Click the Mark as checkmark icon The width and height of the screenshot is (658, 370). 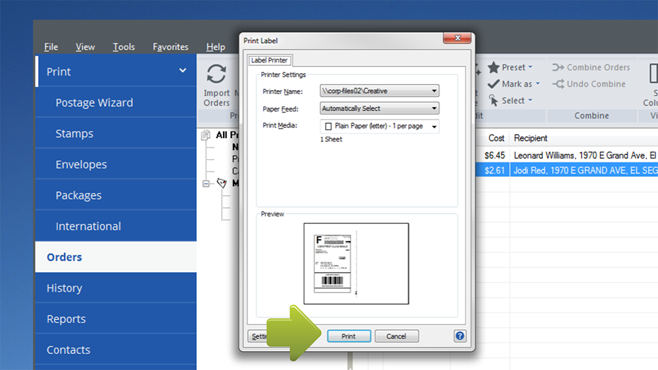point(493,84)
